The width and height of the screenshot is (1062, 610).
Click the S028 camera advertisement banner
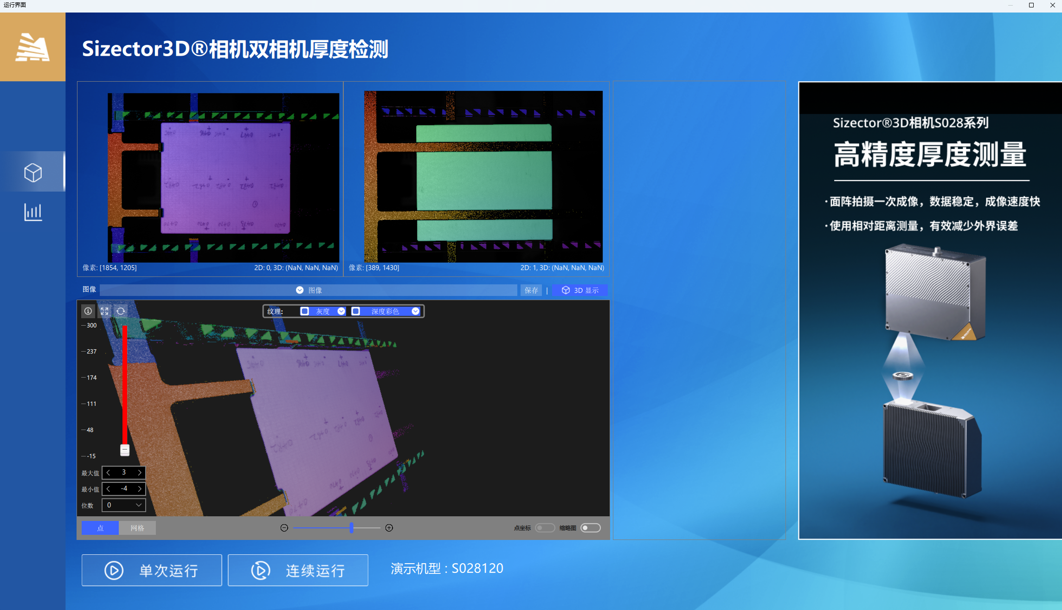(x=930, y=310)
